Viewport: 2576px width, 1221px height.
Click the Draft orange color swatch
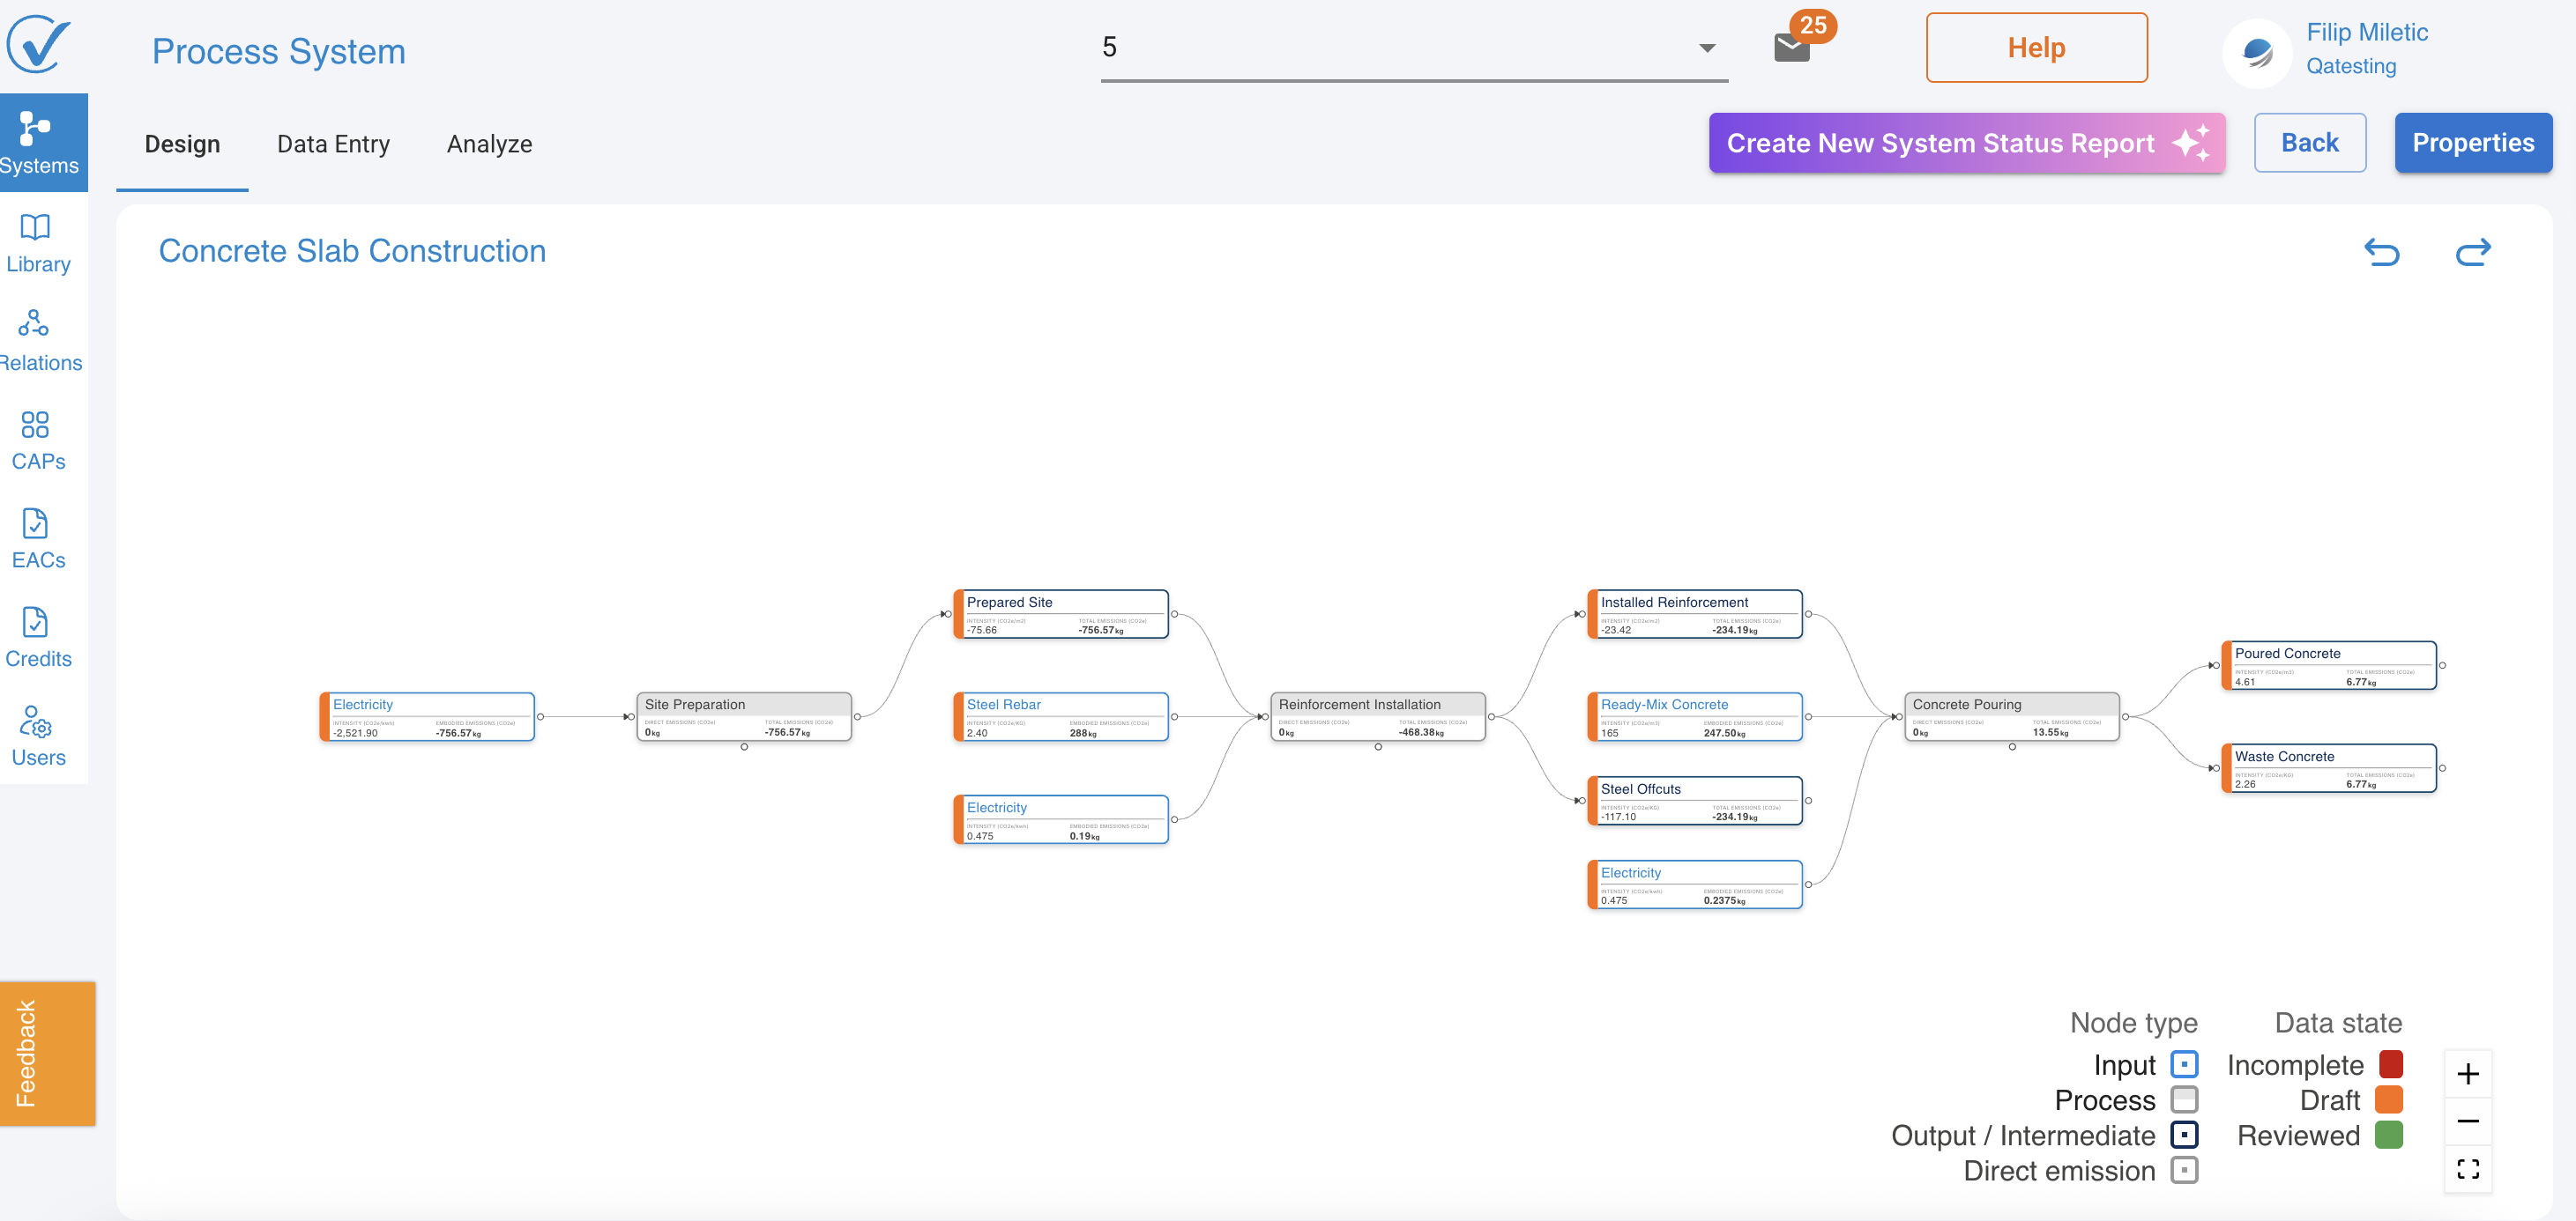tap(2388, 1099)
